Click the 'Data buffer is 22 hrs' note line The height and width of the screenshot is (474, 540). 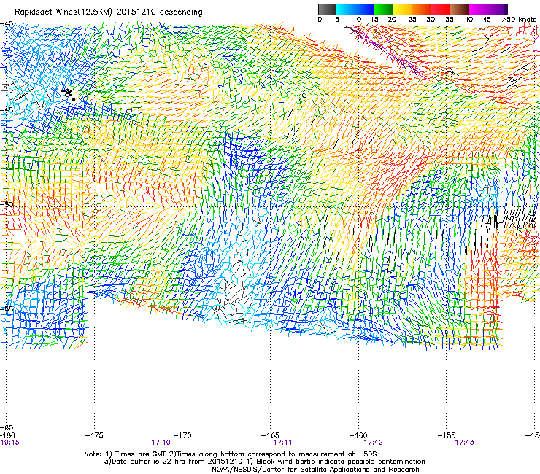(x=264, y=462)
